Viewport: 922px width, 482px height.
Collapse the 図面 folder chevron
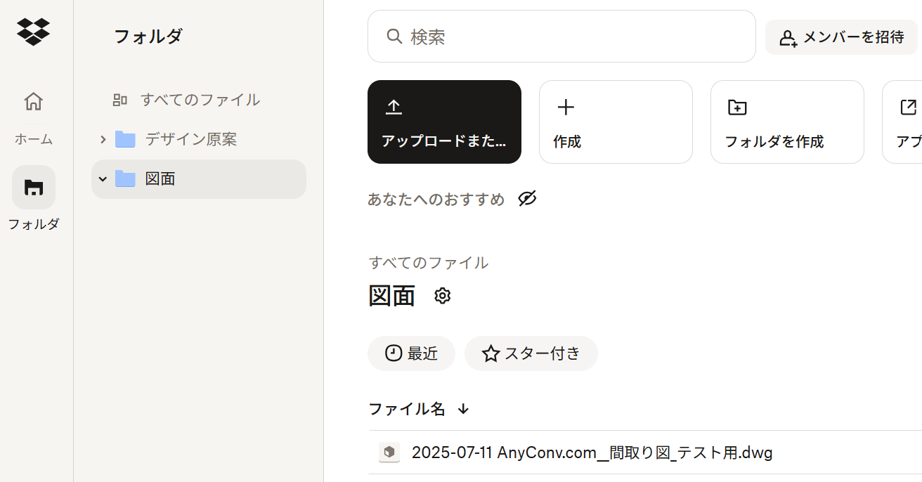103,179
